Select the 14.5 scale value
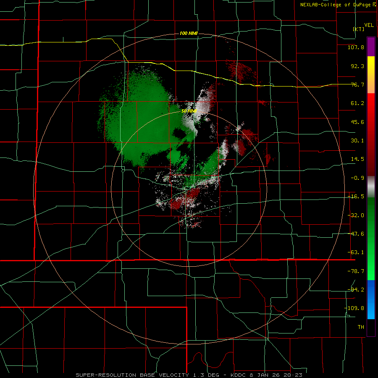Screen dimensions: 378x378 pyautogui.click(x=357, y=159)
